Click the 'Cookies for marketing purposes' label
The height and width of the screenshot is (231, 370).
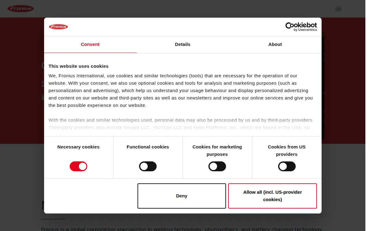[x=217, y=151]
